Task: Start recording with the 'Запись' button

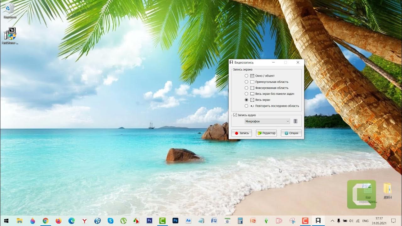Action: tap(242, 133)
